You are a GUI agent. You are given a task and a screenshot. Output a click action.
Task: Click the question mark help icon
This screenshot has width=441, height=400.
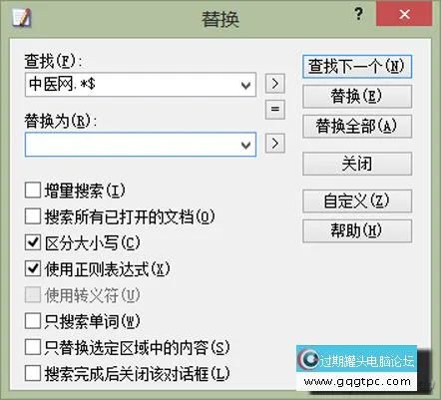coord(358,14)
